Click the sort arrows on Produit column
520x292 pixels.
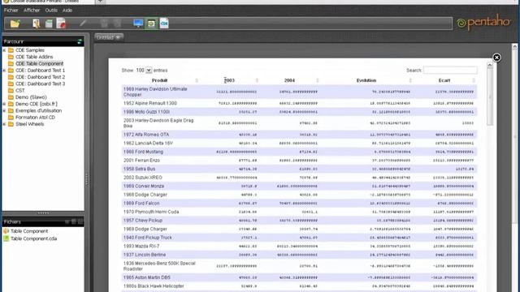point(197,80)
